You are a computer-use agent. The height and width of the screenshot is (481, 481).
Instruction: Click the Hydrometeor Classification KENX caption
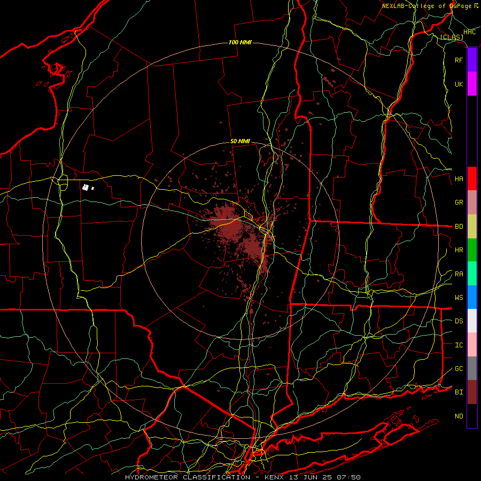point(243,477)
